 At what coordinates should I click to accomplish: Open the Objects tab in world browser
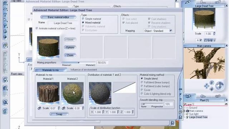tap(188, 96)
